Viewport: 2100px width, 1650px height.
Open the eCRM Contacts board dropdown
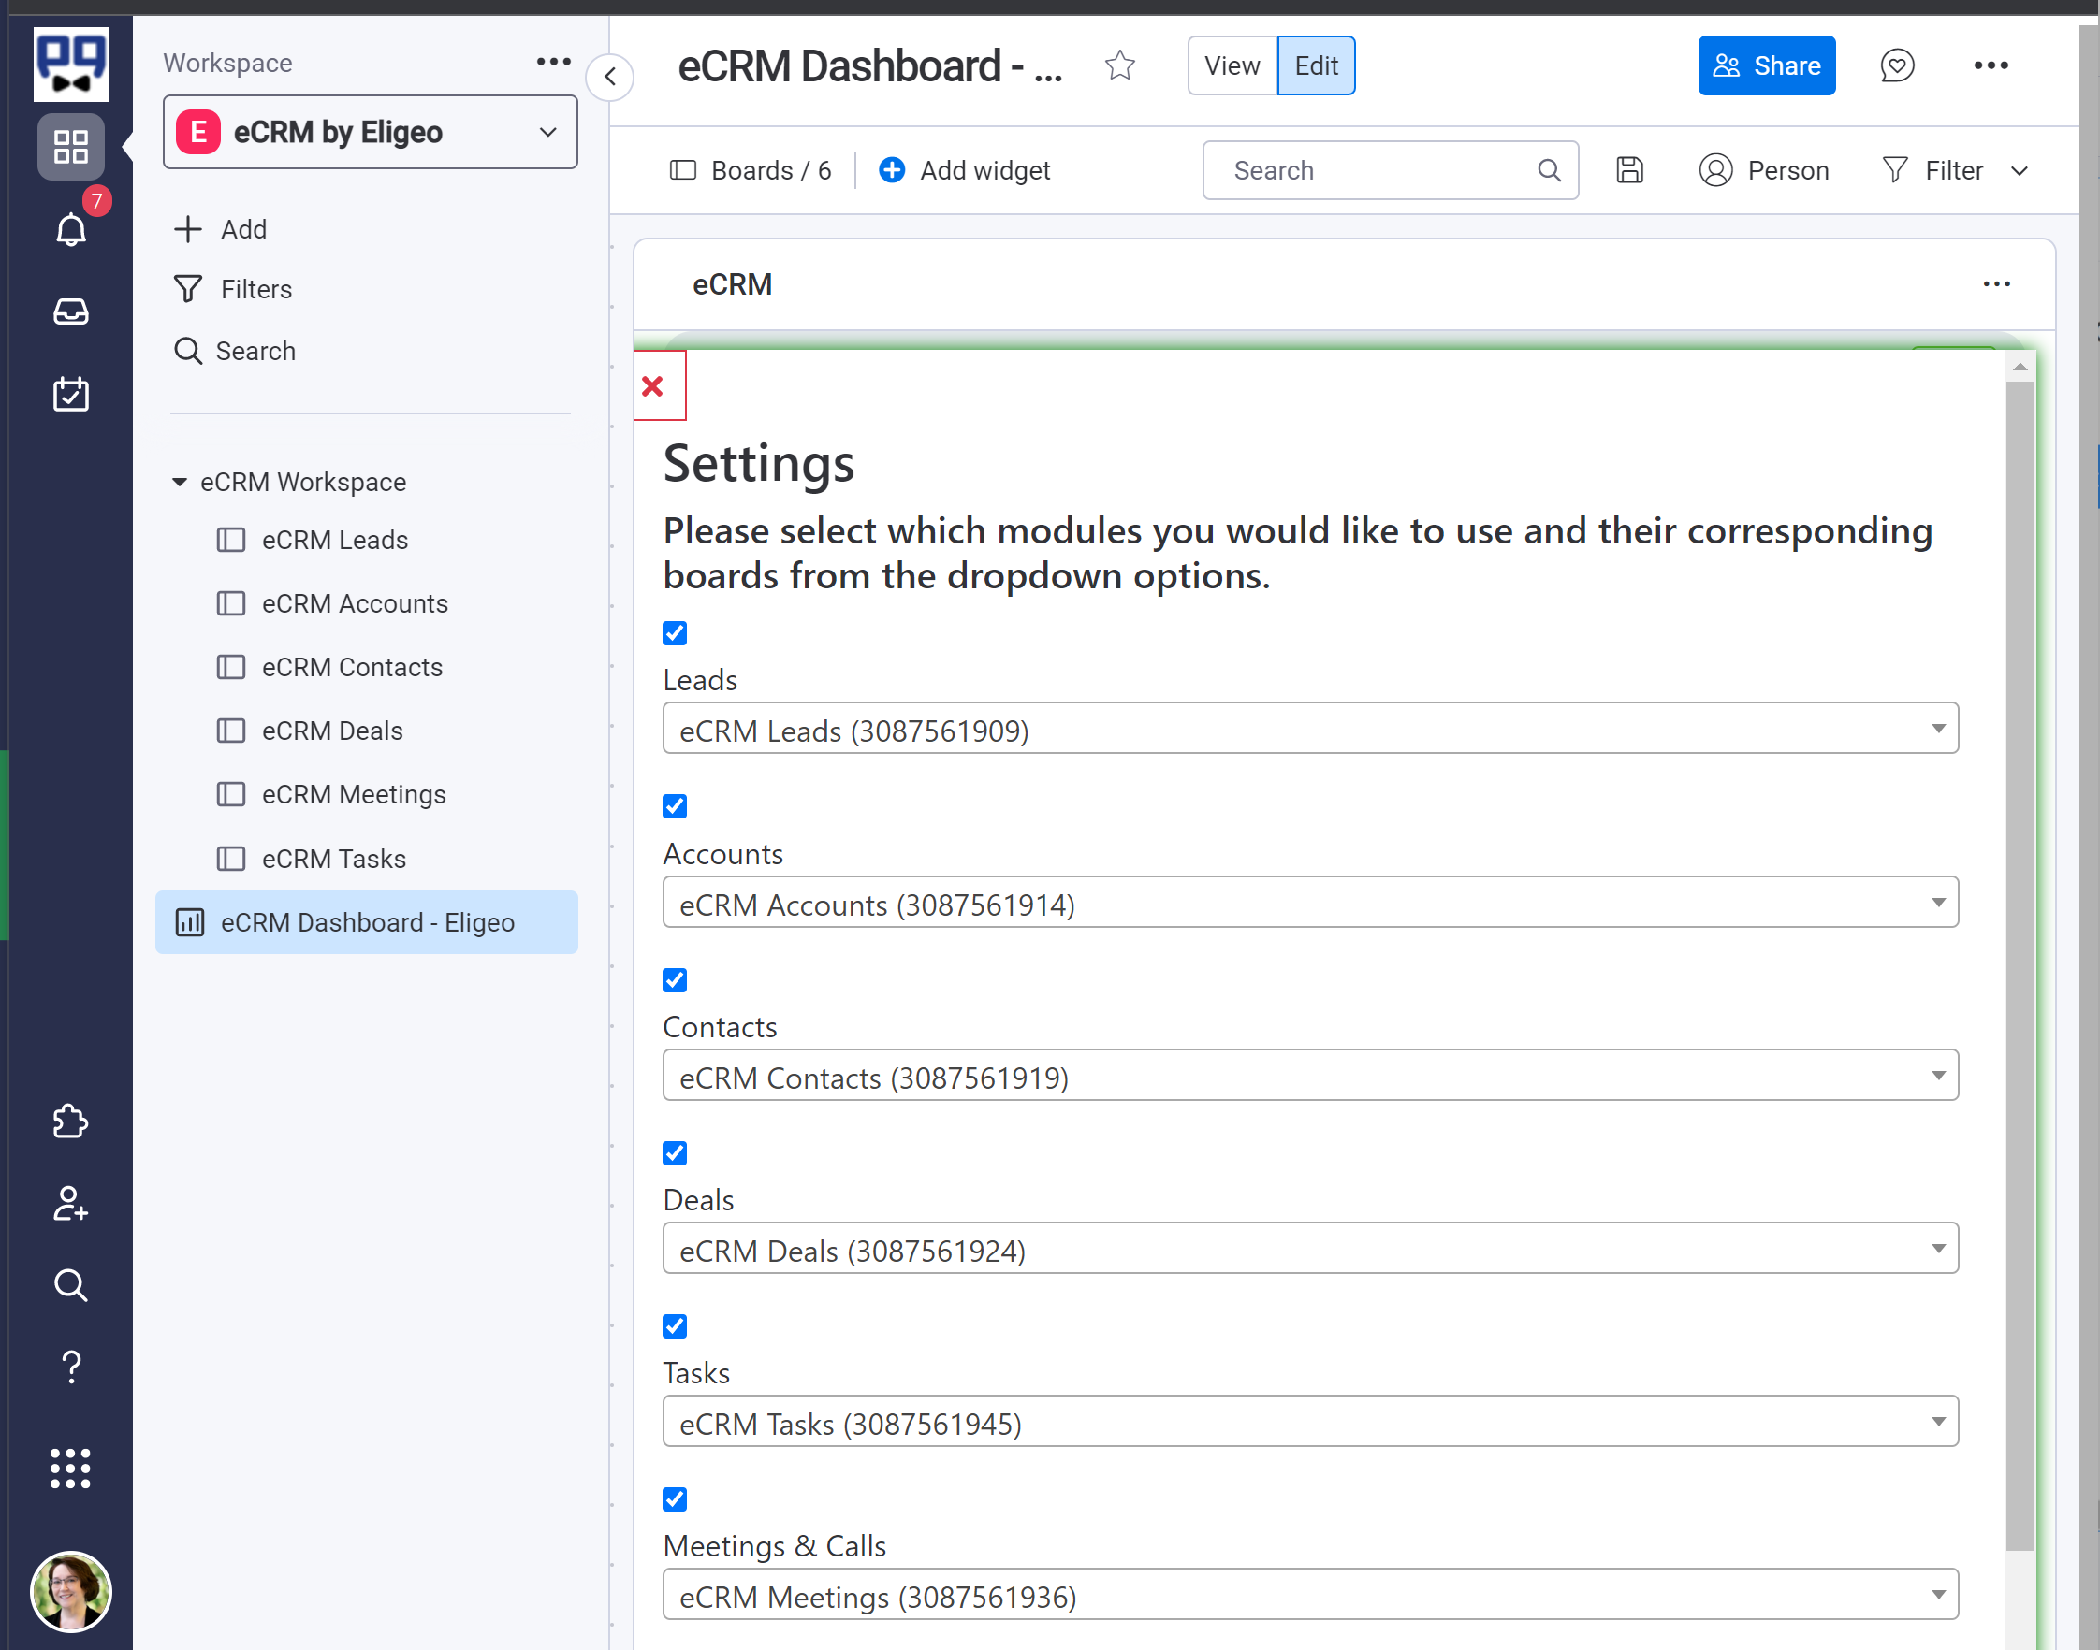pyautogui.click(x=1940, y=1079)
